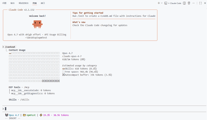Click the mcp__ide__getDiagnostics row
Viewport: 207px width, 120px height.
pos(33,93)
